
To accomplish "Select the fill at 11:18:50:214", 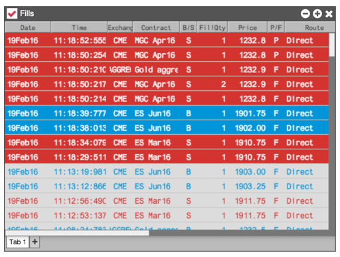I will click(x=167, y=99).
